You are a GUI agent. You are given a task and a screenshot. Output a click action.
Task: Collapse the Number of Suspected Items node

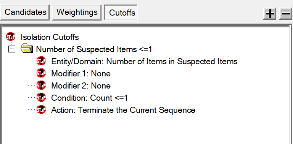(12, 49)
